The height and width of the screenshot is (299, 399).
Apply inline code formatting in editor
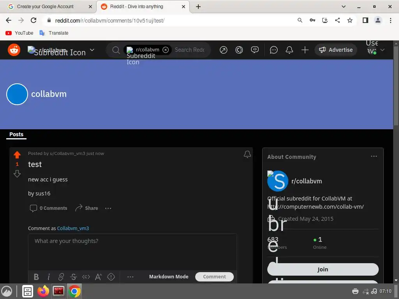(86, 277)
